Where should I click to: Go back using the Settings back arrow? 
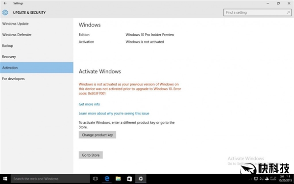(x=5, y=3)
